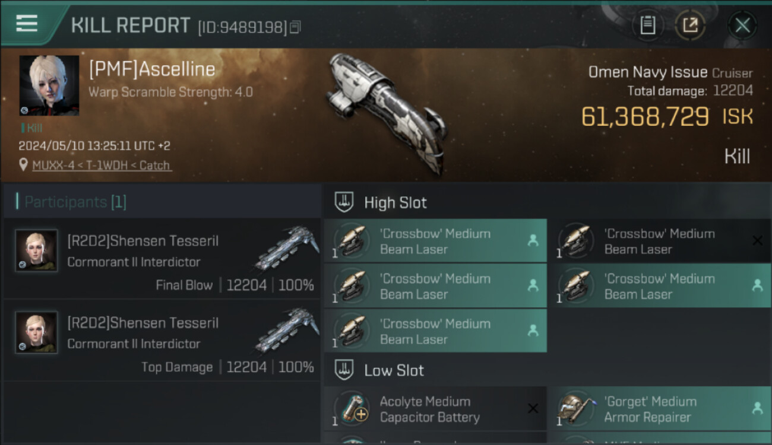Screen dimensions: 772x445
Task: Copy the kill report ID
Action: point(296,27)
